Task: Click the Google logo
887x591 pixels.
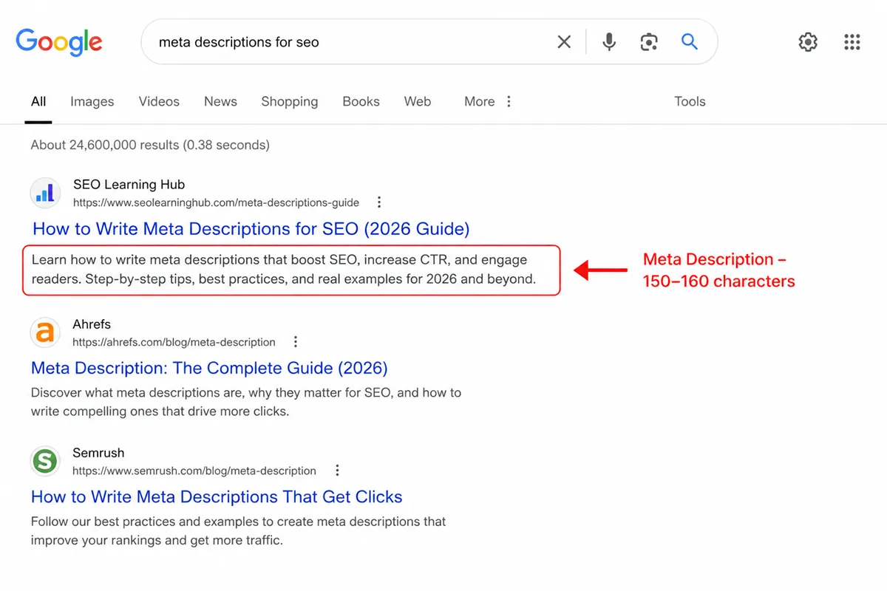Action: [59, 42]
